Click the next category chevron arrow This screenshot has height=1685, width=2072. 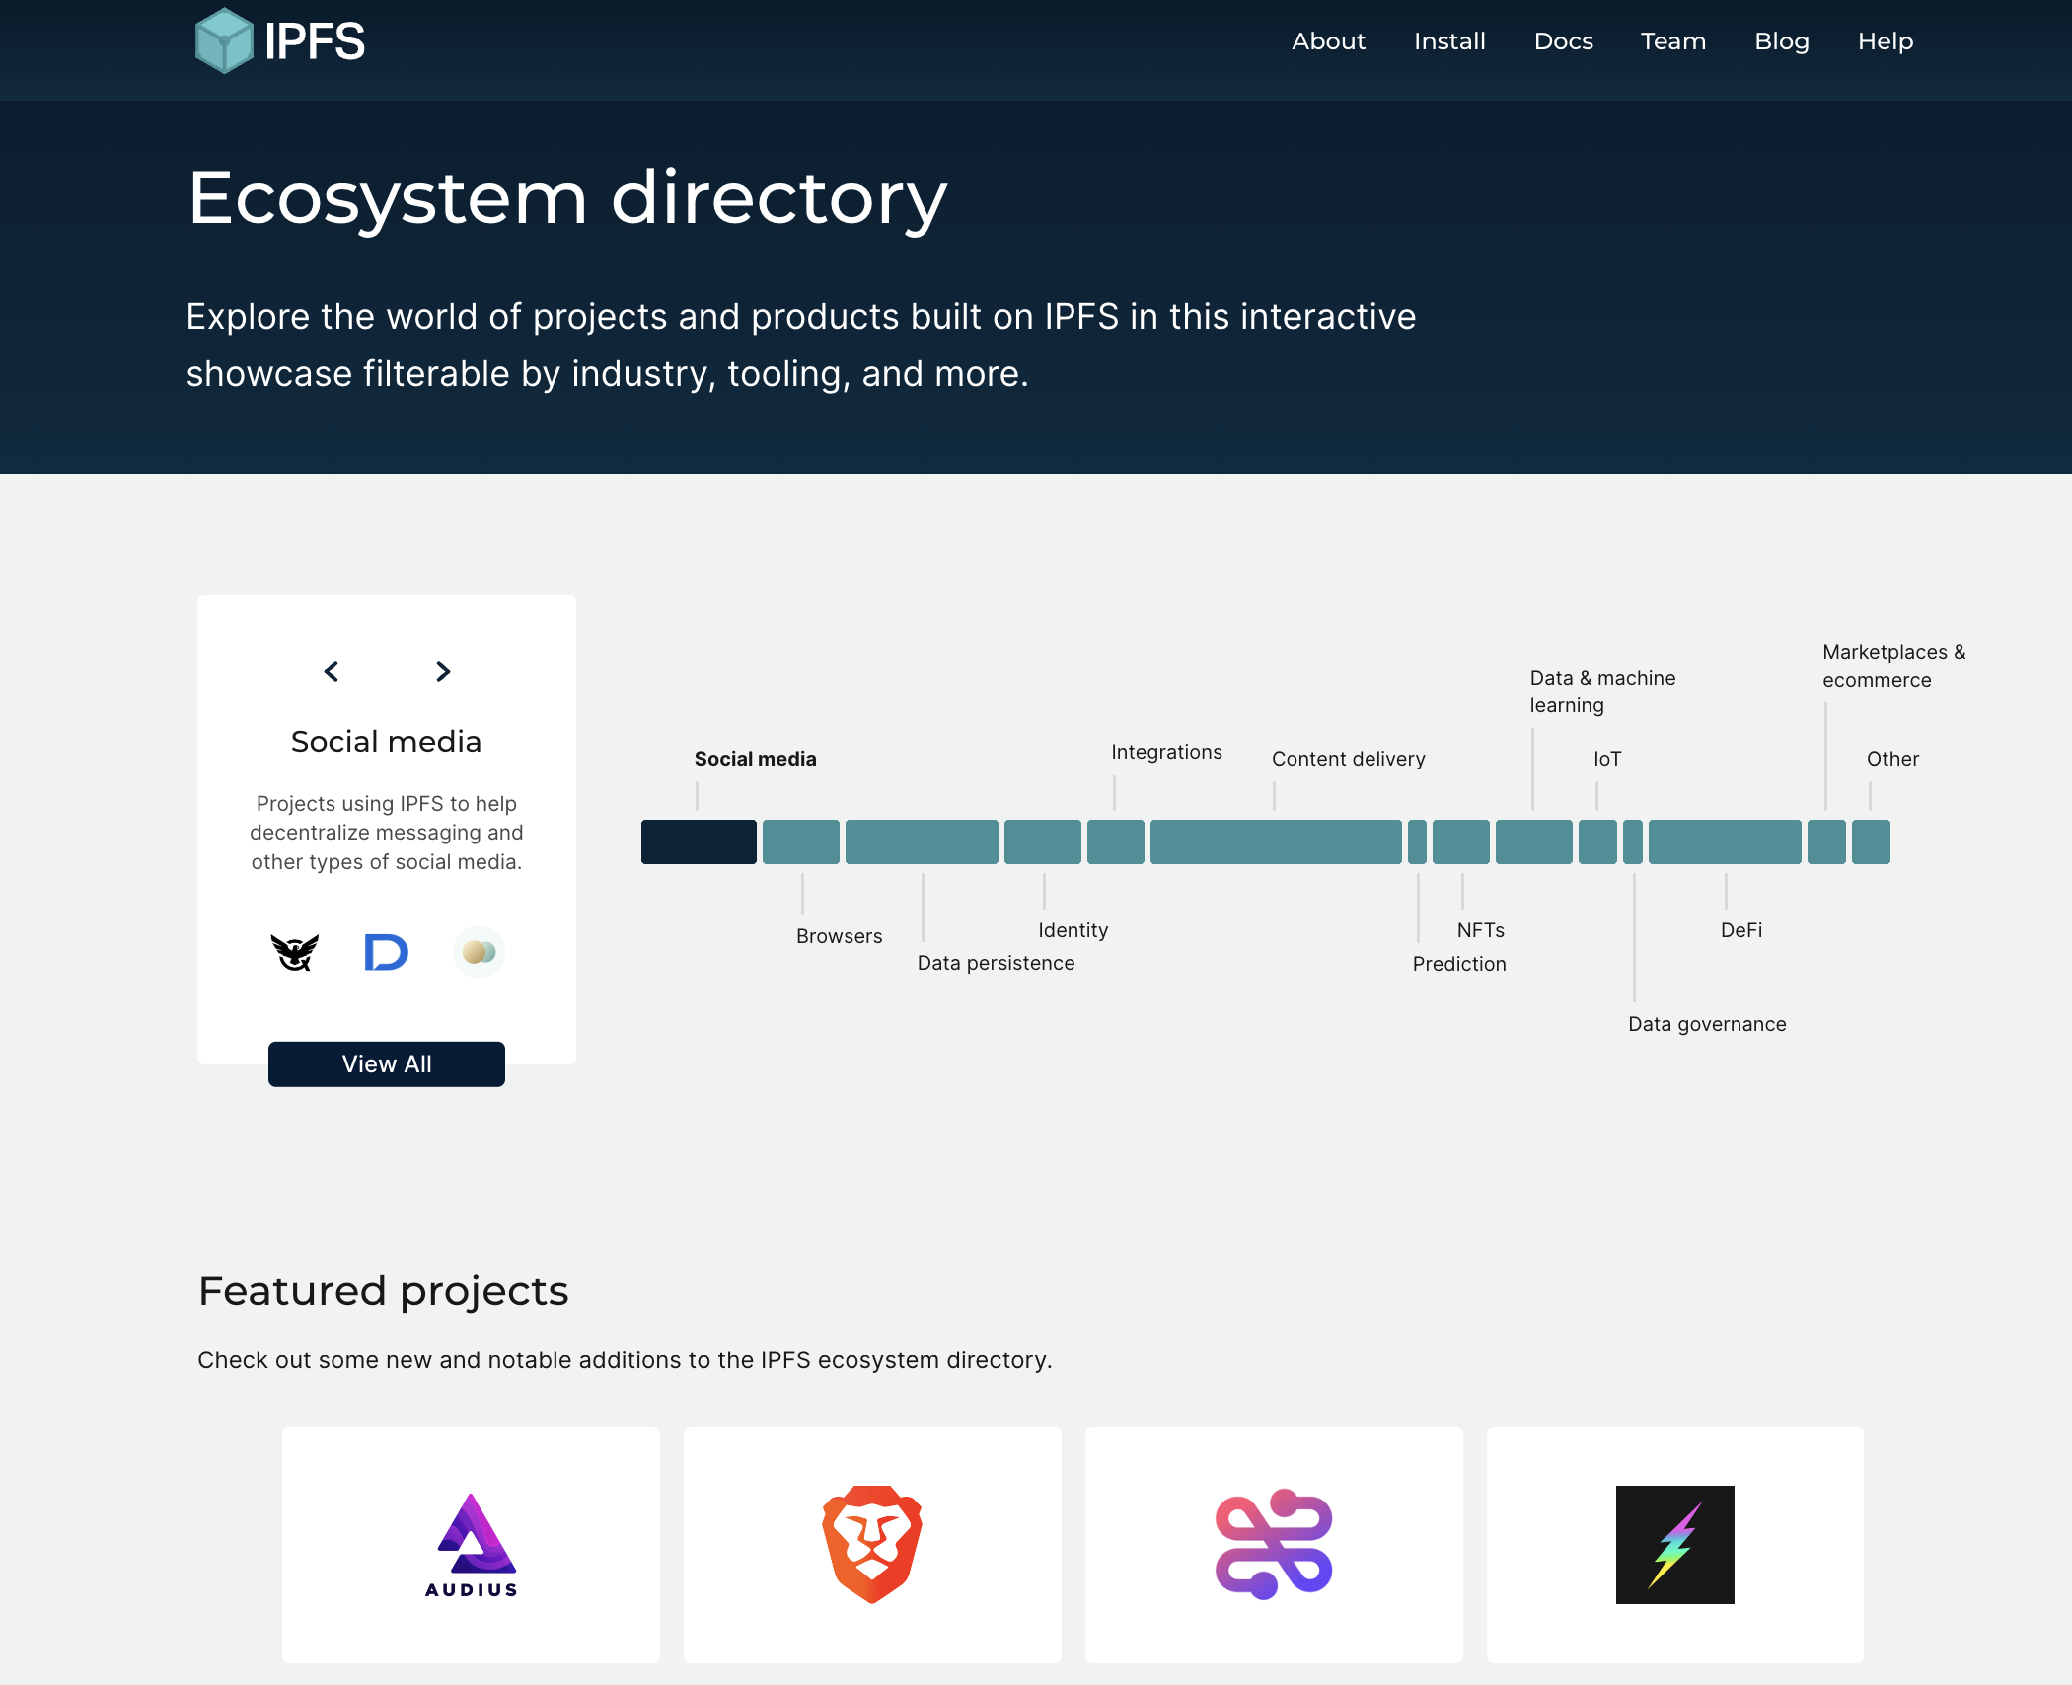click(x=443, y=671)
